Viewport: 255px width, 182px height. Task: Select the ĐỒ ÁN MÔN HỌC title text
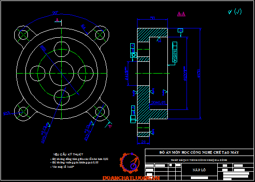199,153
